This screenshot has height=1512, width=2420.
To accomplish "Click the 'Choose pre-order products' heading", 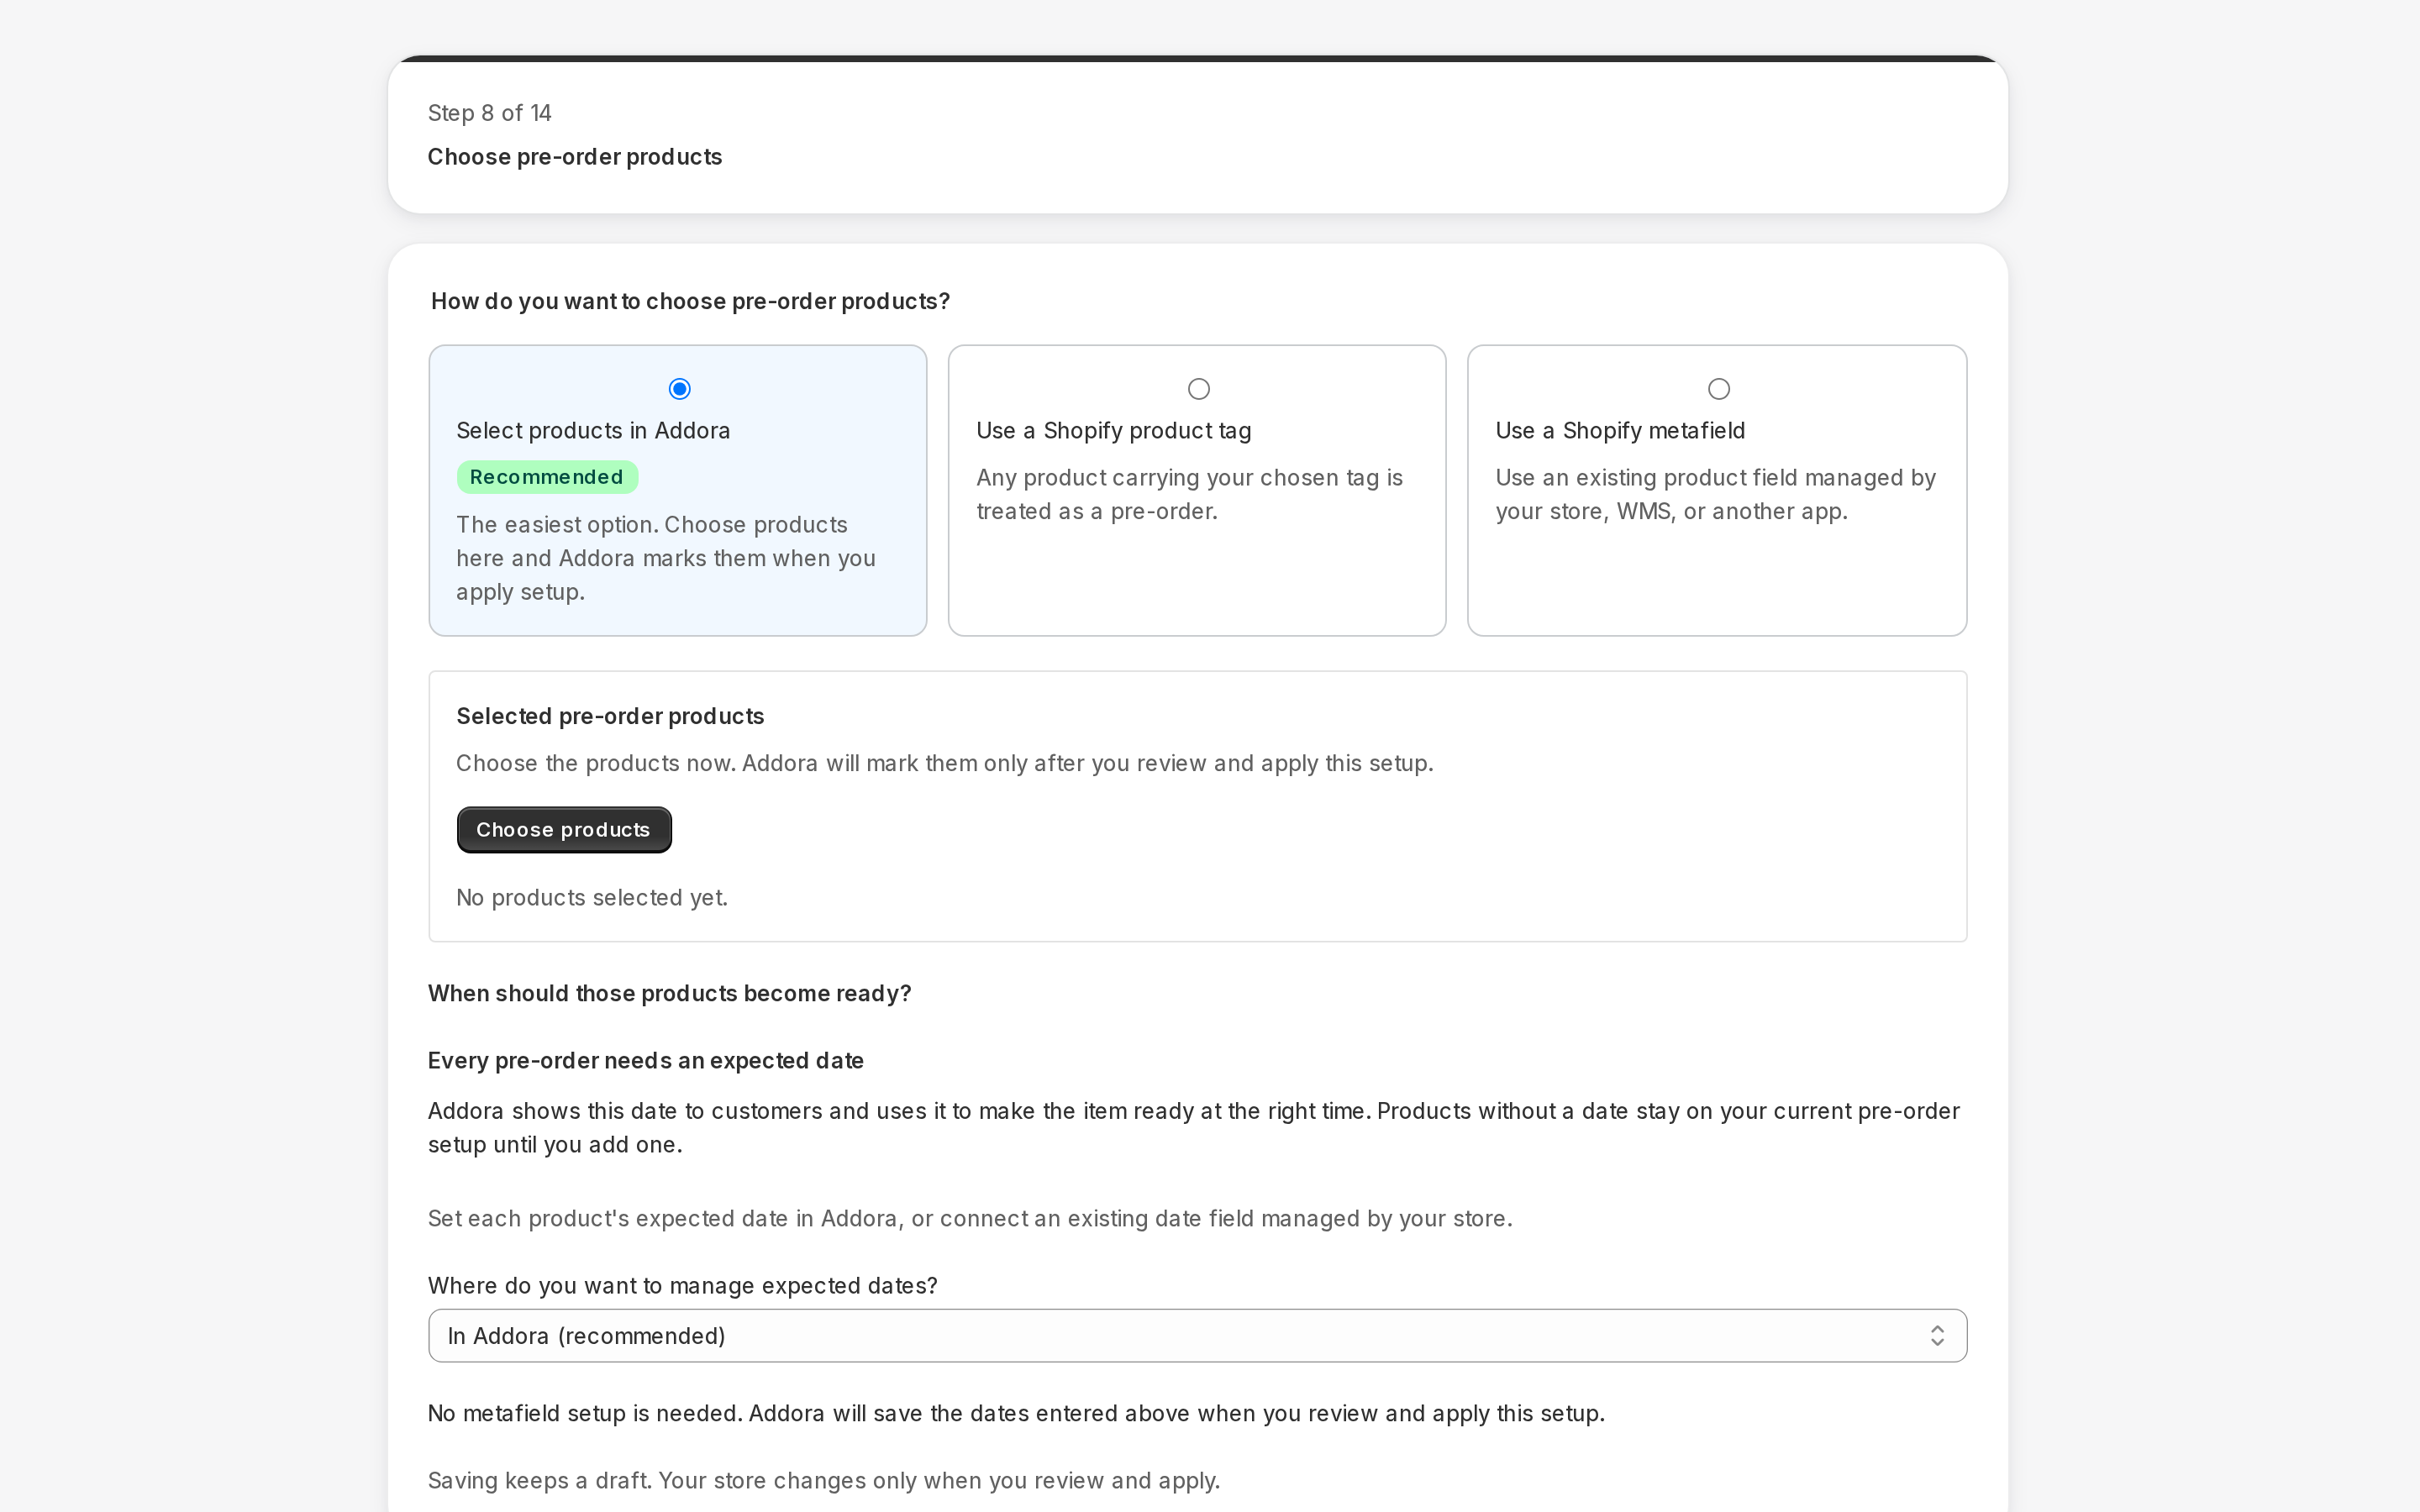I will click(x=574, y=157).
